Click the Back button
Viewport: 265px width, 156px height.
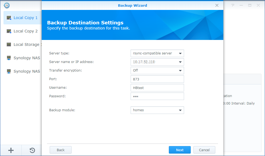[60, 150]
